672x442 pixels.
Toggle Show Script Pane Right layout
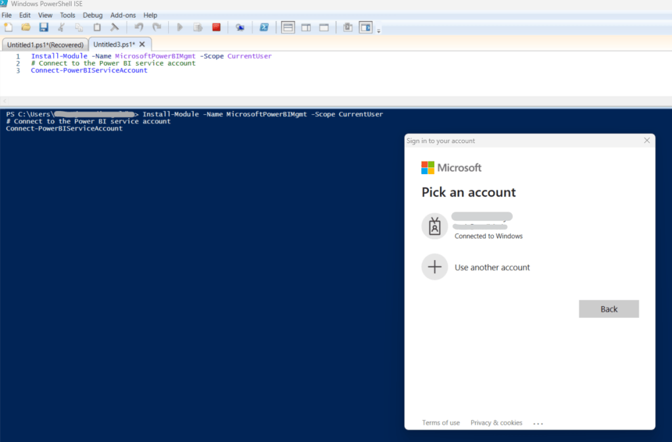click(306, 27)
